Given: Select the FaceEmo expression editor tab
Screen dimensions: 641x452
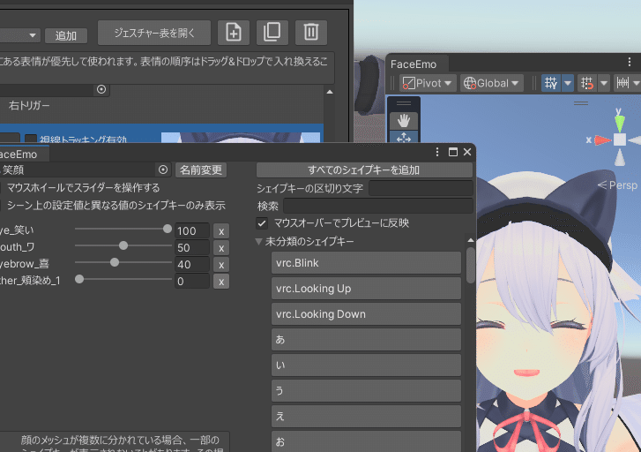Looking at the screenshot, I should (23, 154).
